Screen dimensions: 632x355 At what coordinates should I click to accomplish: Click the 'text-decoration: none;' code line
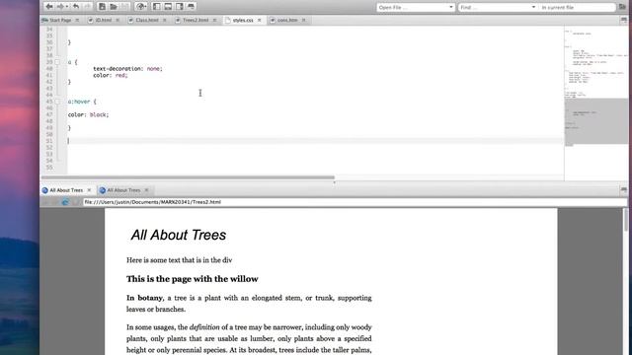(x=127, y=69)
